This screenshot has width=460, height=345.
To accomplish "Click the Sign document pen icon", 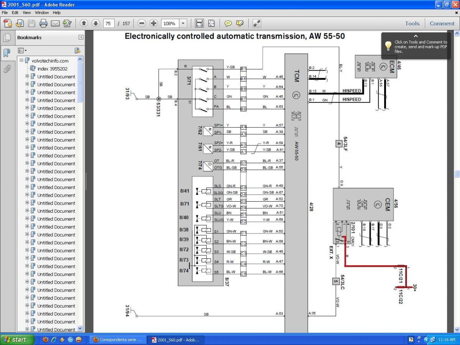I will point(67,23).
